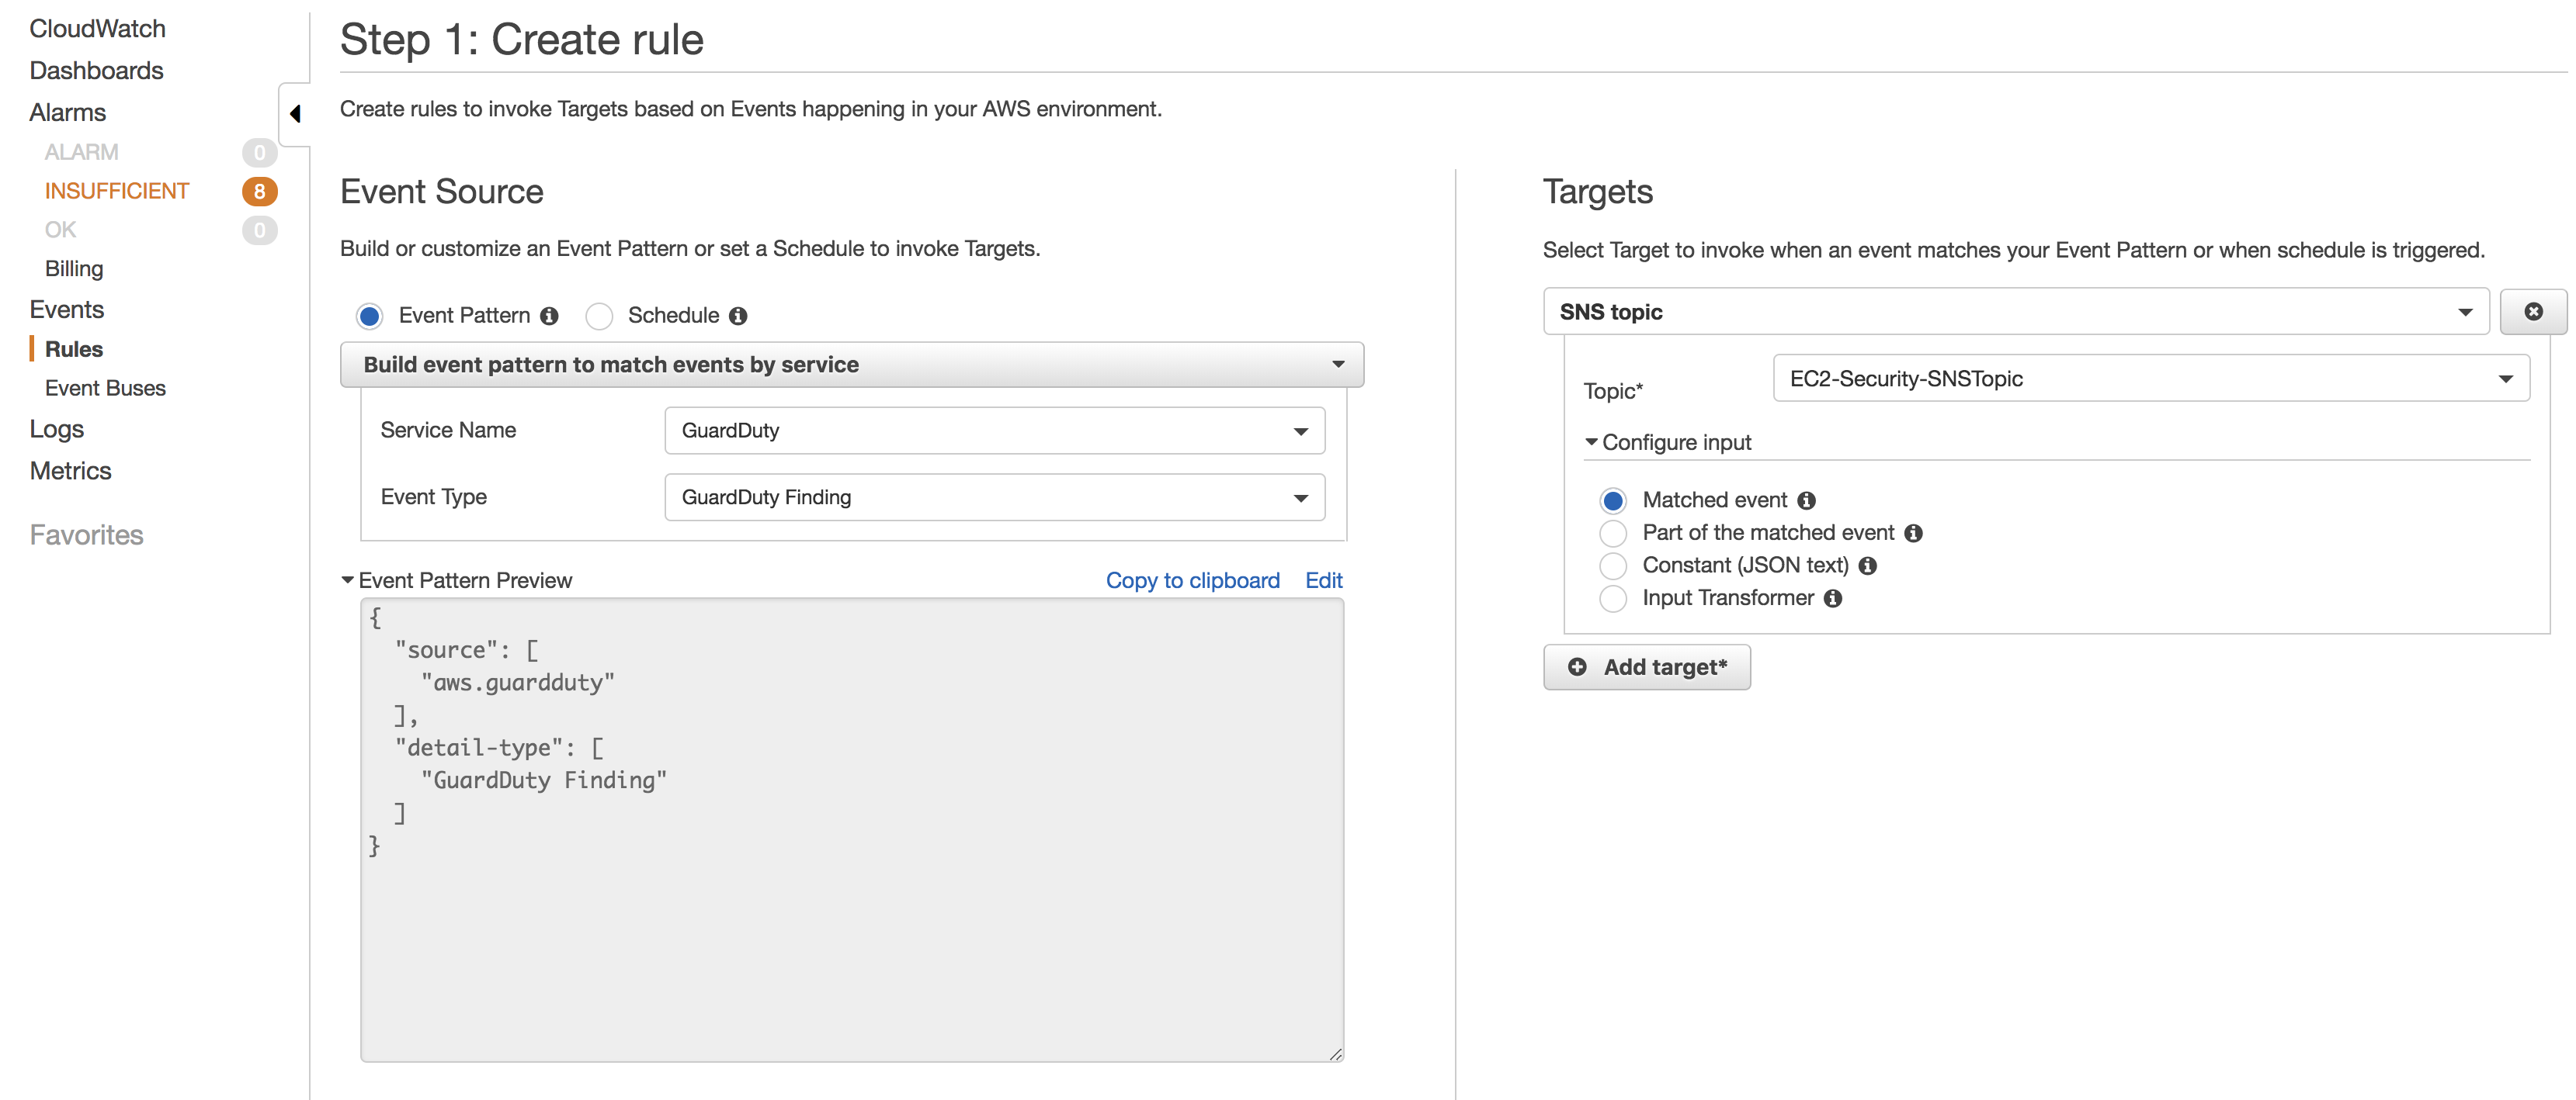Select the Schedule radio button
The height and width of the screenshot is (1100, 2576).
point(599,317)
